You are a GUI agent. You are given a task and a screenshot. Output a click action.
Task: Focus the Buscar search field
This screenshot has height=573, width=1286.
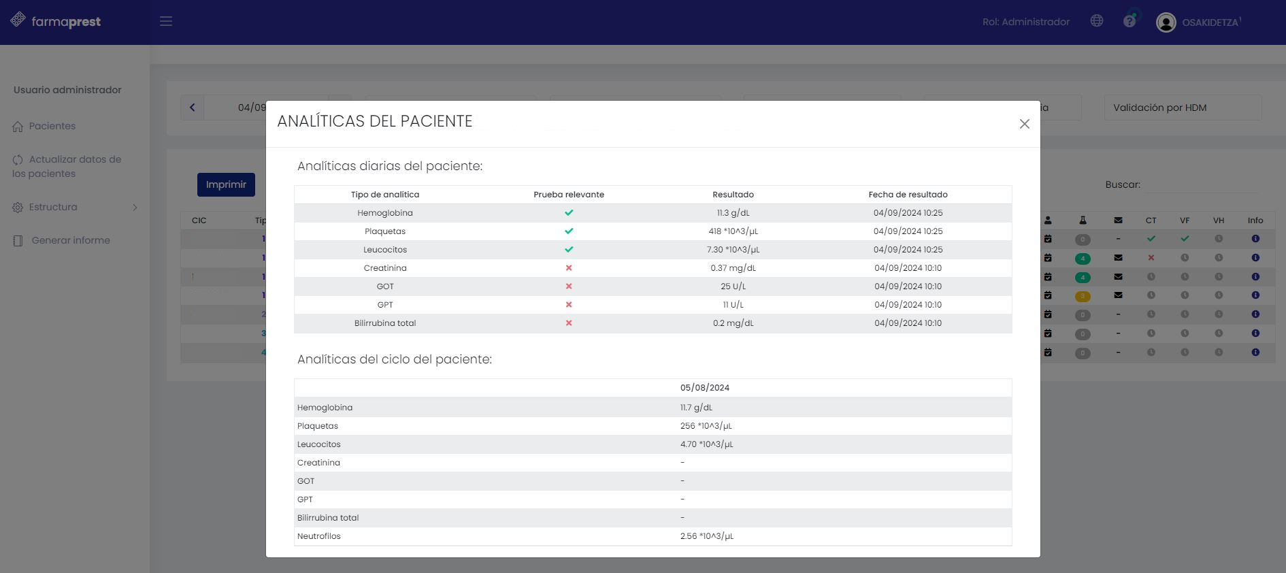coord(1204,184)
